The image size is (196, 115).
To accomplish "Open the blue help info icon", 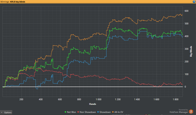I will [x=194, y=2].
